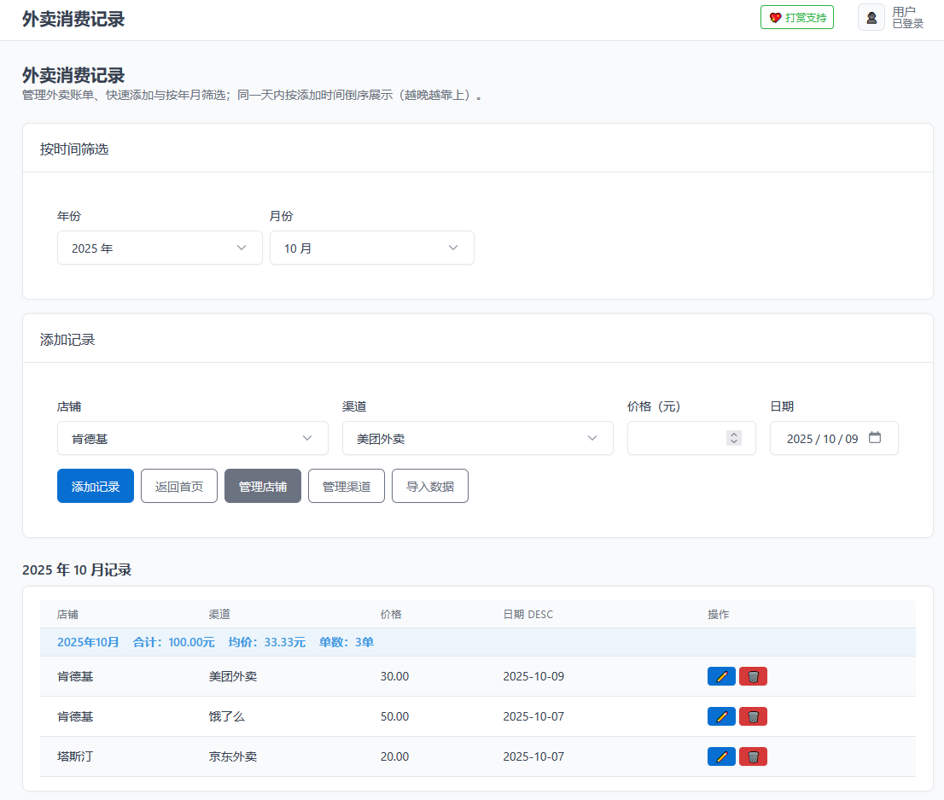This screenshot has height=800, width=944.
Task: Open 管理店铺 button
Action: (263, 487)
